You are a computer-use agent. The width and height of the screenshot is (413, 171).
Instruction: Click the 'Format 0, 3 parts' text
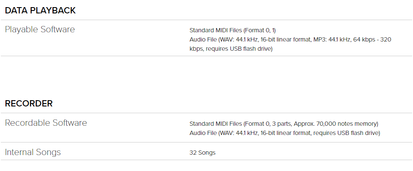click(268, 124)
